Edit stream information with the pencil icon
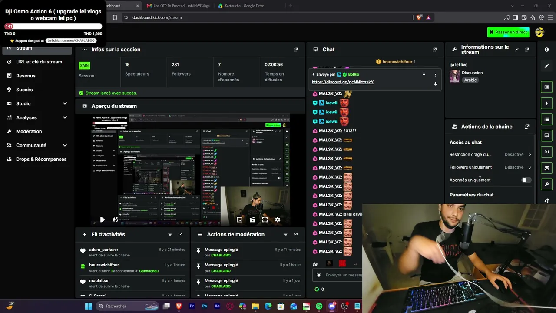The image size is (556, 313). click(516, 50)
